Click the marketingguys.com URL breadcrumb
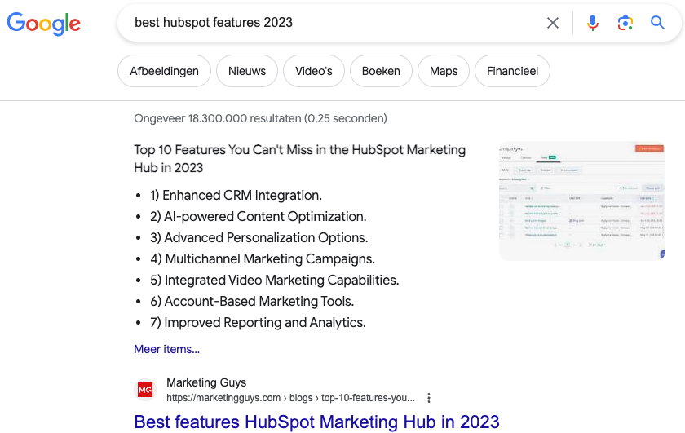Viewport: 685px width, 433px height. pyautogui.click(x=290, y=398)
